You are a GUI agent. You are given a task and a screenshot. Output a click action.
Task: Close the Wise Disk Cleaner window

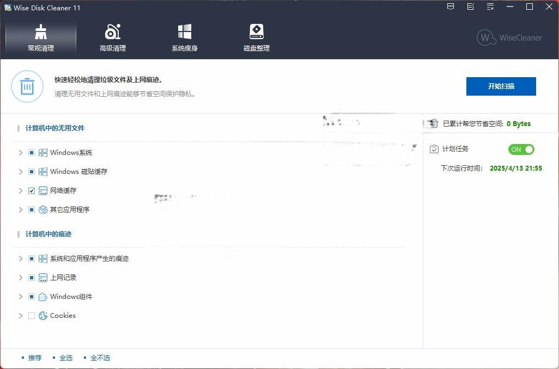(x=549, y=7)
